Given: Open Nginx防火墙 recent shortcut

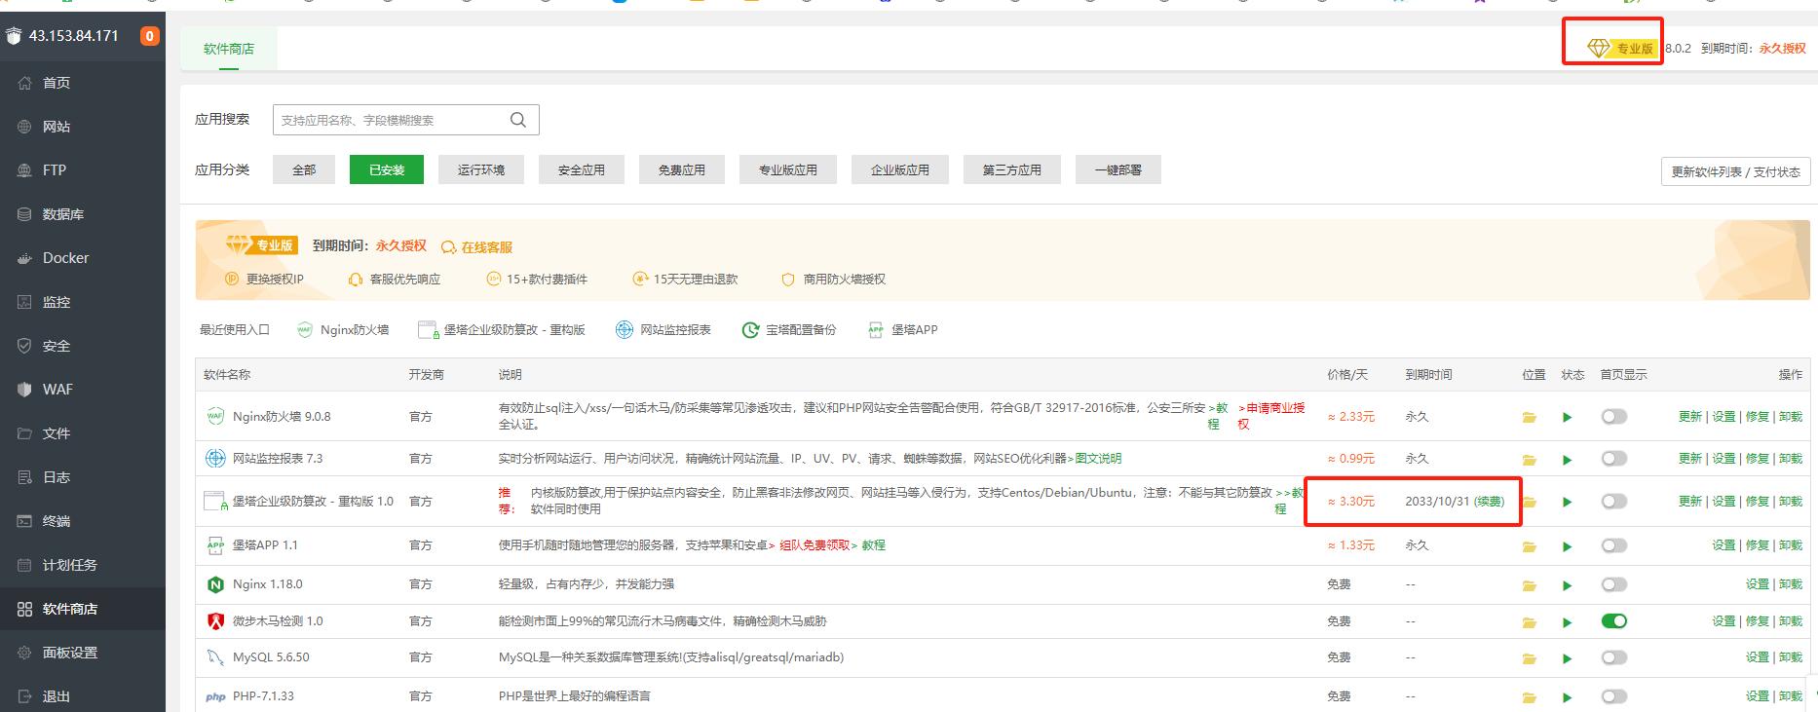Looking at the screenshot, I should [343, 330].
